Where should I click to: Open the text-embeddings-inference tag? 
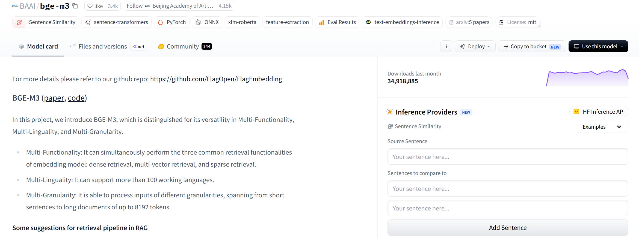point(402,22)
